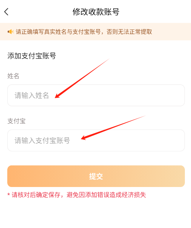Tap the 姓名 field label
Image resolution: width=191 pixels, height=228 pixels.
tap(13, 76)
